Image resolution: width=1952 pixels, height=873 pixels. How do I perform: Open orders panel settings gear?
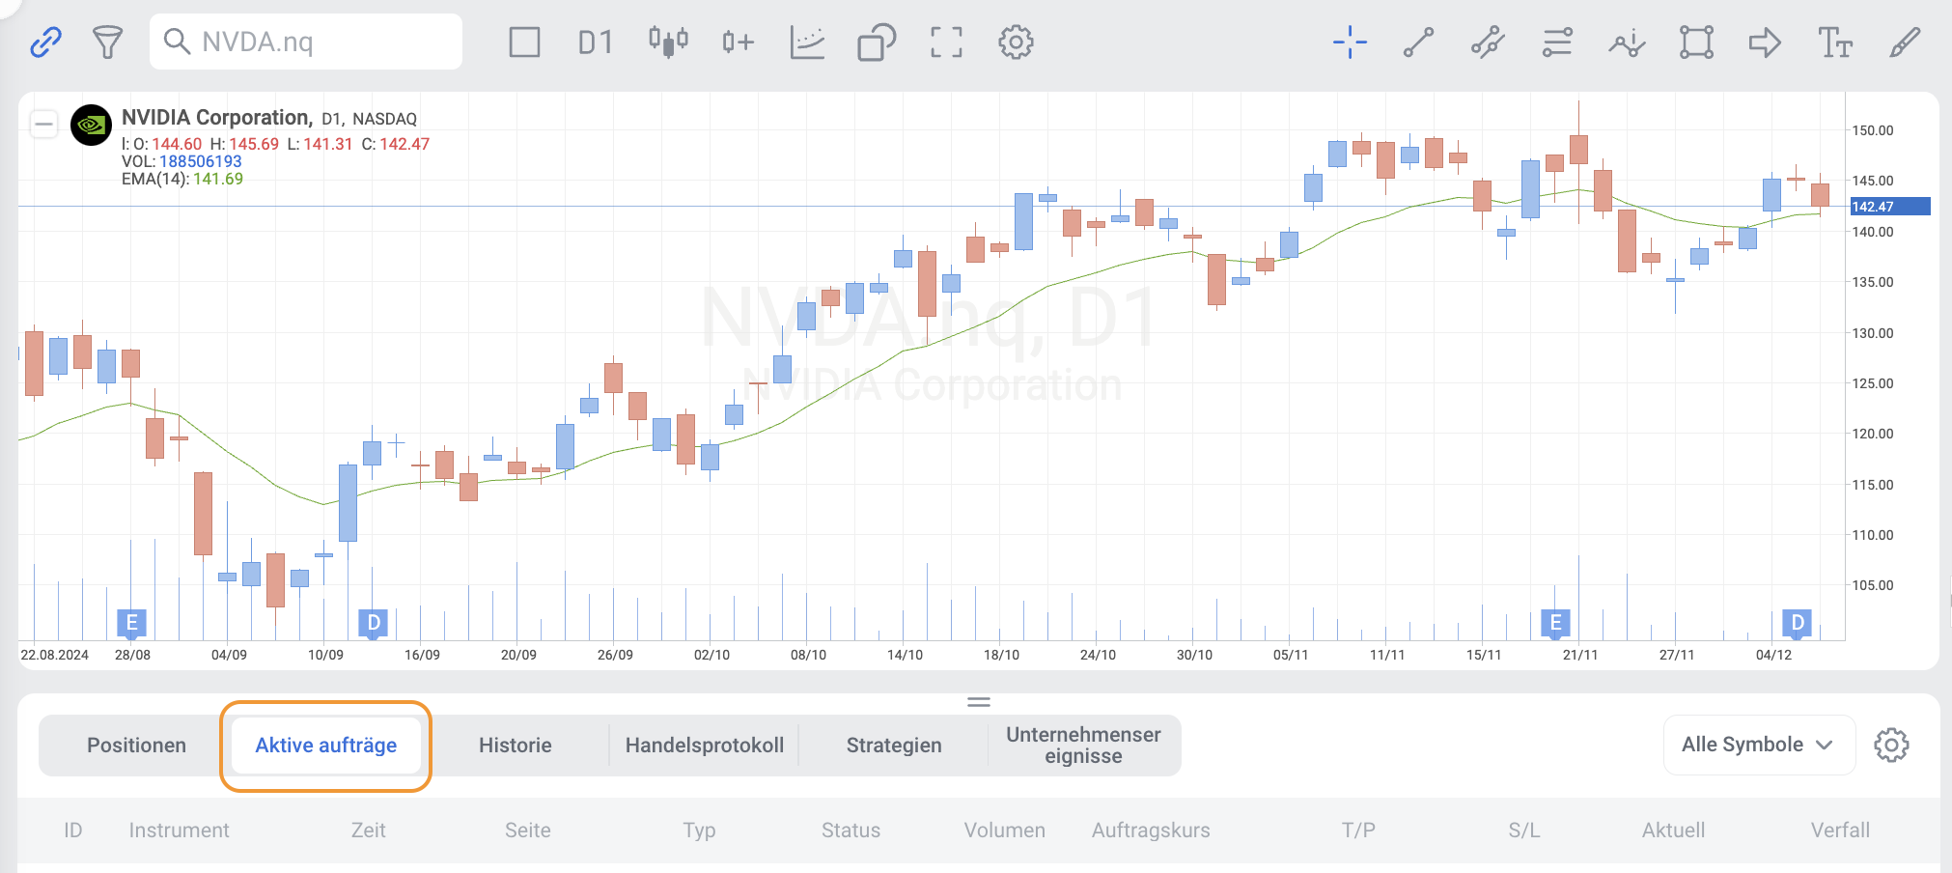[1891, 745]
